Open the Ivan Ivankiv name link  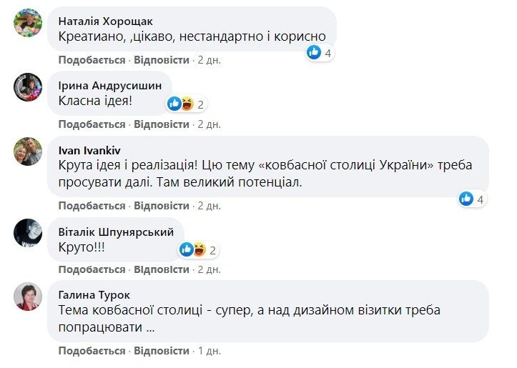(89, 150)
